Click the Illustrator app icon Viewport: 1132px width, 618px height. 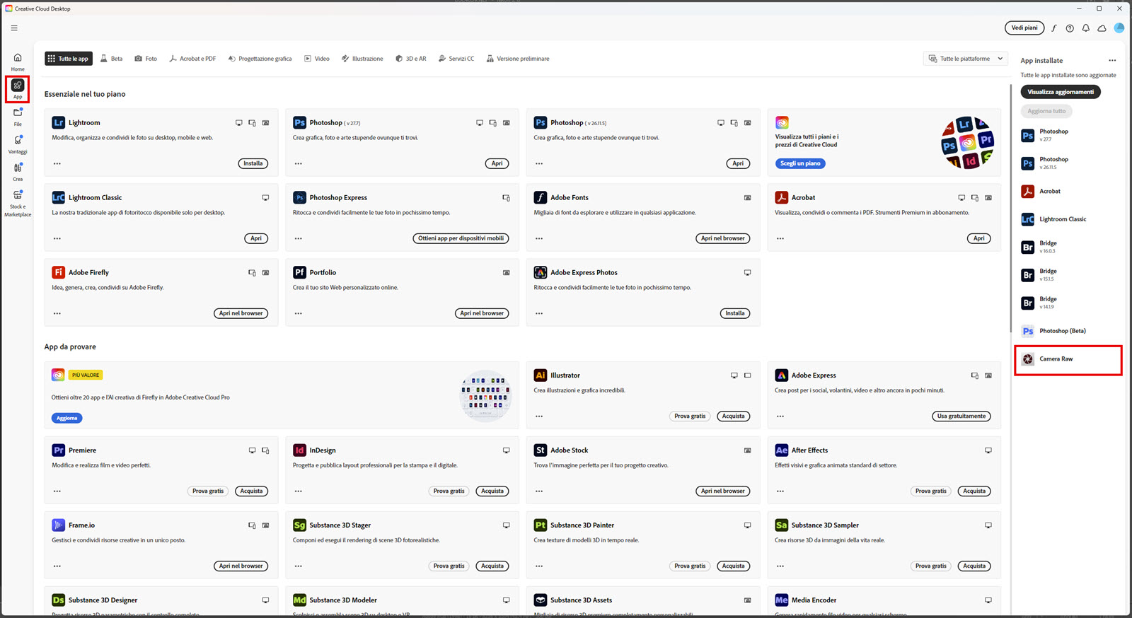[x=541, y=375]
